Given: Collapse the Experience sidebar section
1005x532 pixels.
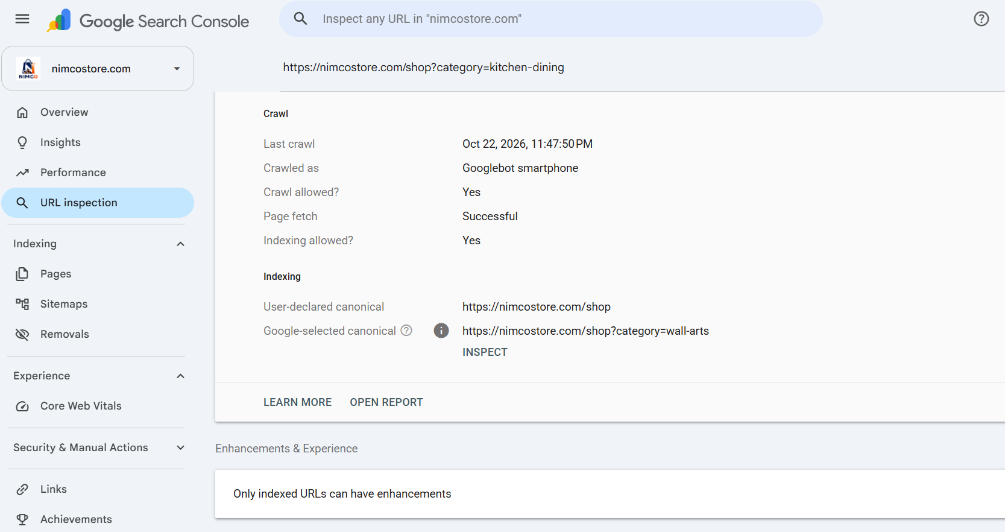Looking at the screenshot, I should pos(180,376).
